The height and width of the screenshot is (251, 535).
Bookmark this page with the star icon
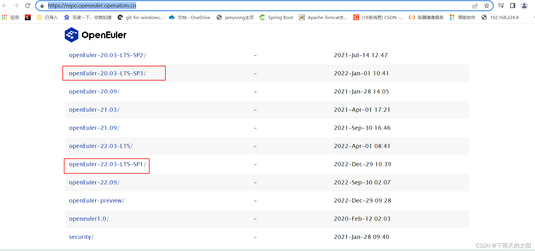tap(487, 6)
